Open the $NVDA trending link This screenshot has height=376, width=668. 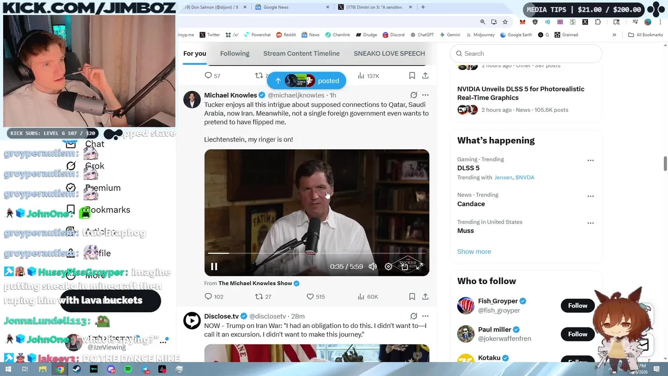524,178
